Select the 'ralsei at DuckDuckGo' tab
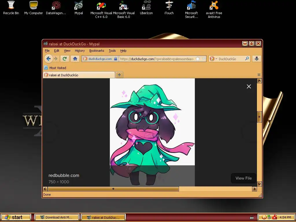The height and width of the screenshot is (222, 296). pos(79,75)
